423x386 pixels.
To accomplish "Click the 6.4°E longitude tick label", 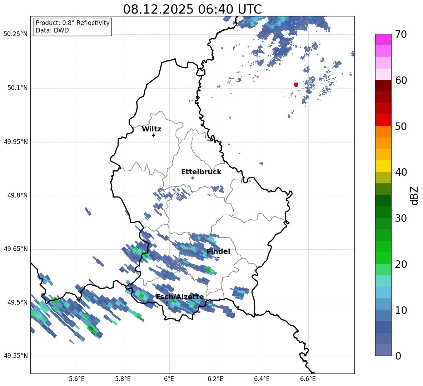I will point(262,379).
